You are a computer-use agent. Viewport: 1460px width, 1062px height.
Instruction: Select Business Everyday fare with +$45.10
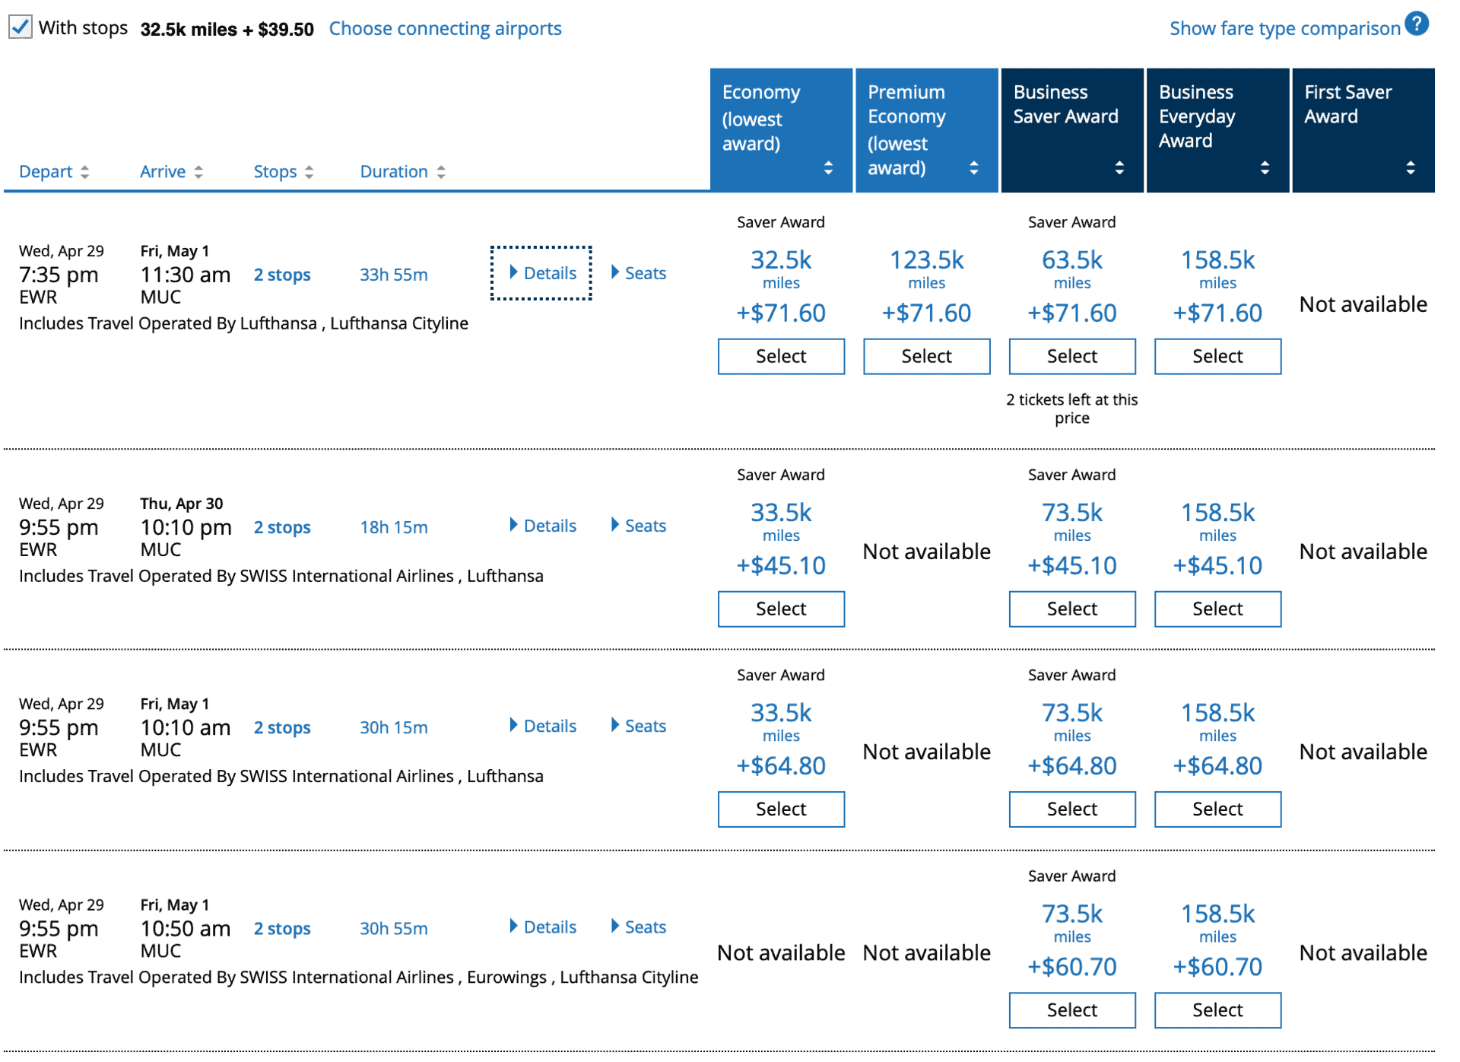click(x=1217, y=609)
